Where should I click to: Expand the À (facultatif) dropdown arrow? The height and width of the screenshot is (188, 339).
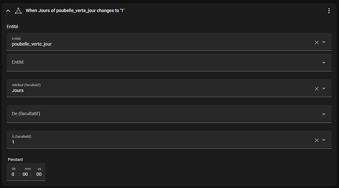pyautogui.click(x=324, y=140)
